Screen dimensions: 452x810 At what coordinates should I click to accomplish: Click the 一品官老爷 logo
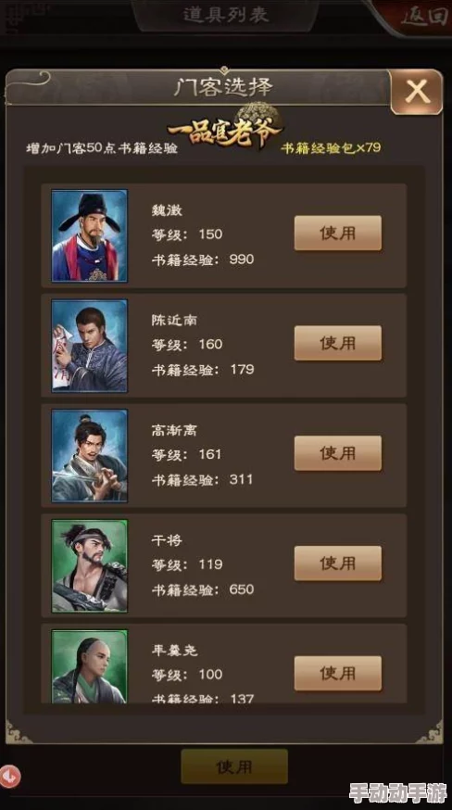point(226,128)
